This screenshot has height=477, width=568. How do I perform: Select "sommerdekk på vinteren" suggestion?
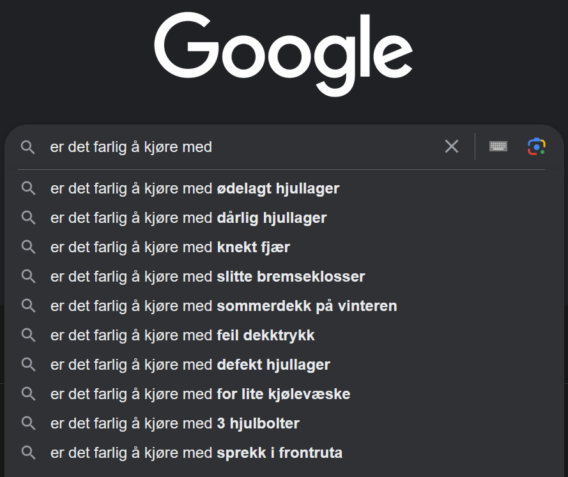click(x=224, y=306)
